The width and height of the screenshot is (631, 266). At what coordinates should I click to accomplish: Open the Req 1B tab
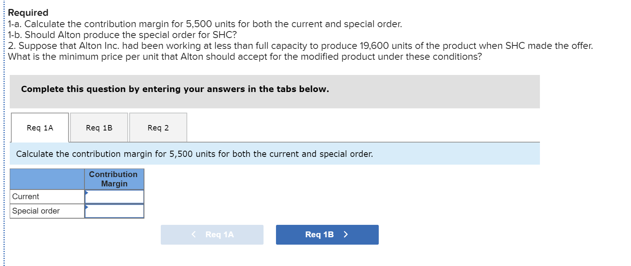pos(99,128)
